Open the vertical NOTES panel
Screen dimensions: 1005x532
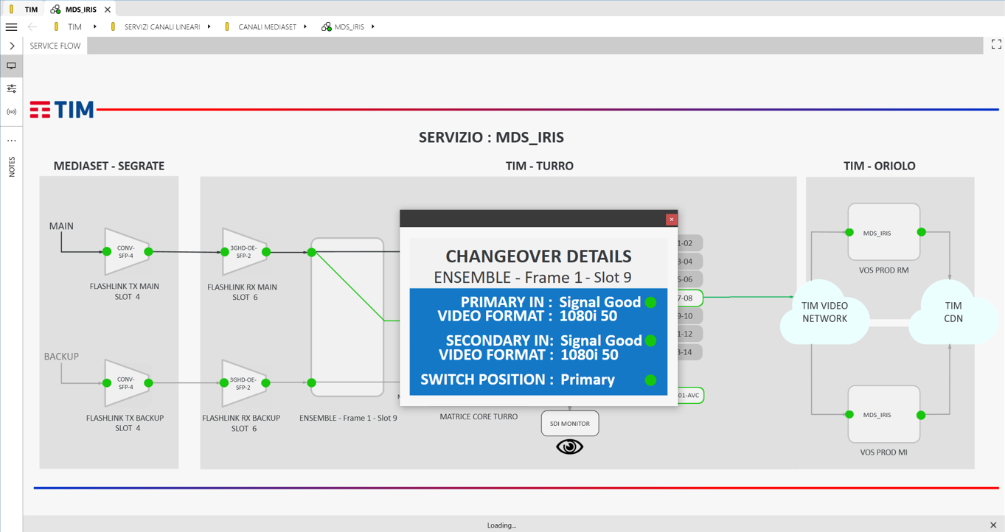[x=12, y=167]
